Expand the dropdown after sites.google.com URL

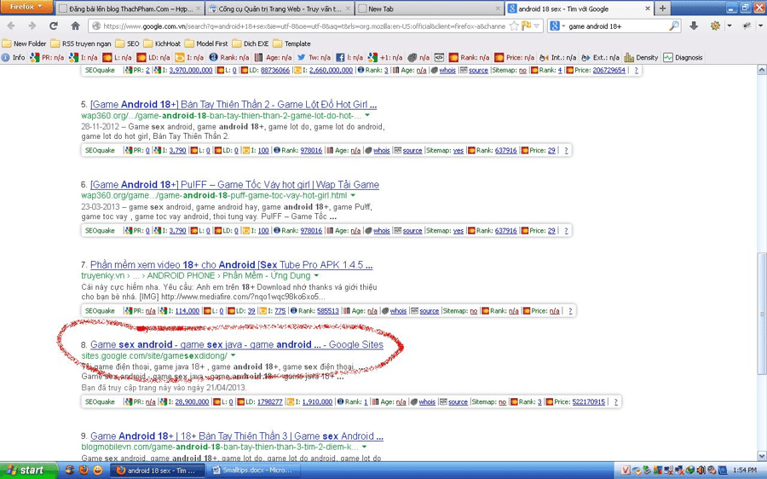click(233, 355)
